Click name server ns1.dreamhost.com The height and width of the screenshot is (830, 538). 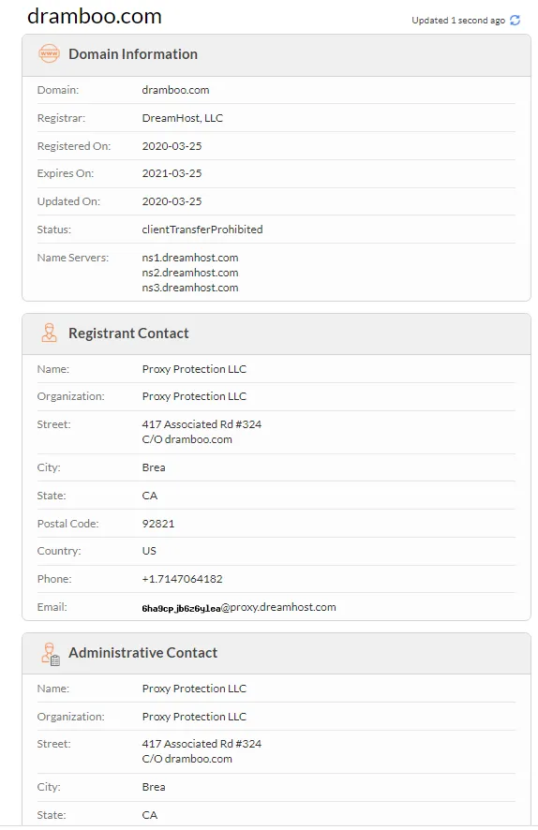click(190, 258)
